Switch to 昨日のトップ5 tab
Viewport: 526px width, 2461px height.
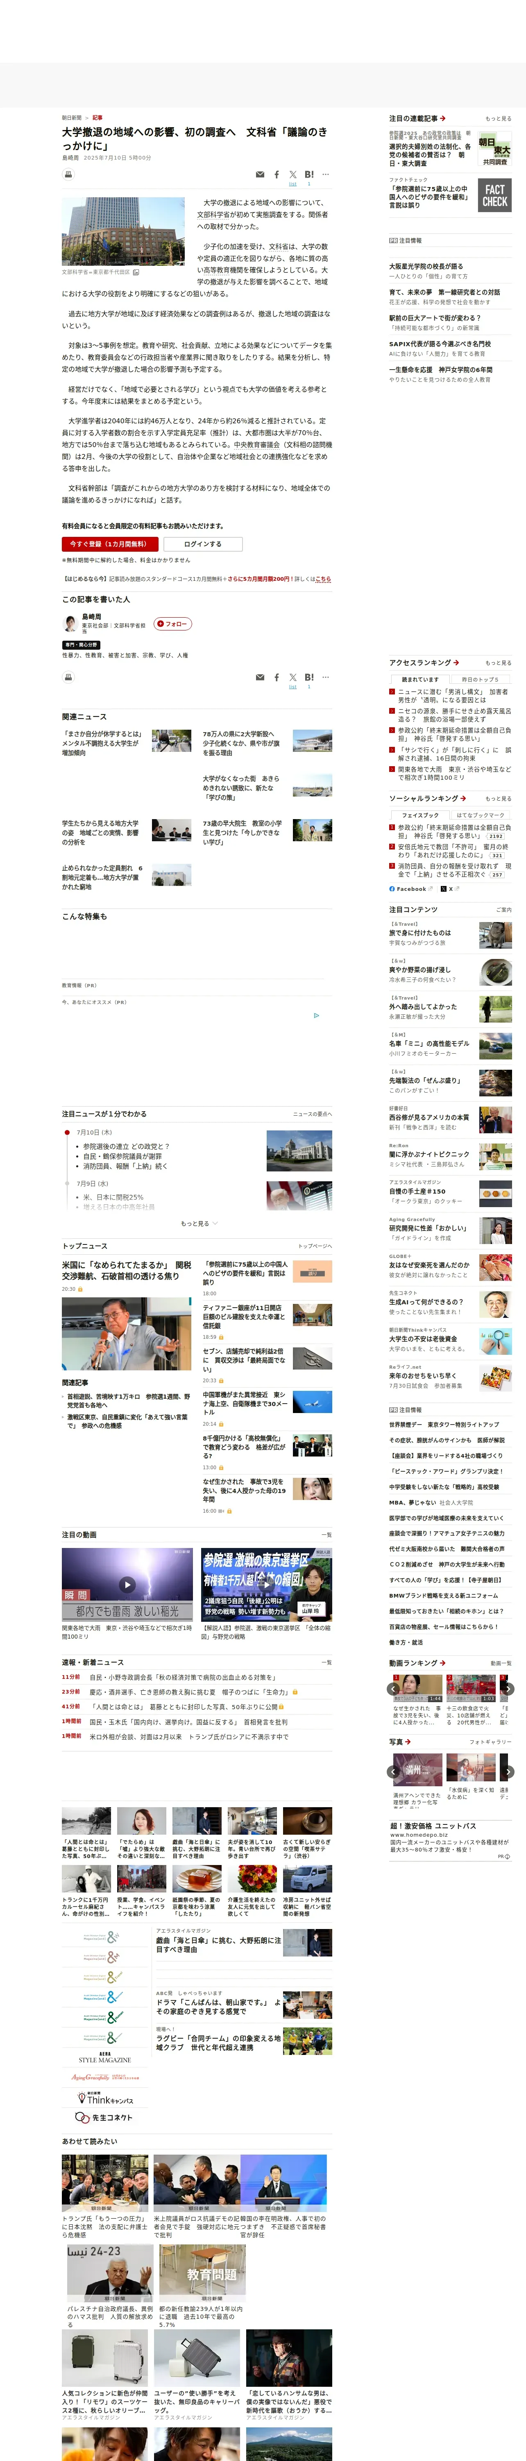point(479,679)
